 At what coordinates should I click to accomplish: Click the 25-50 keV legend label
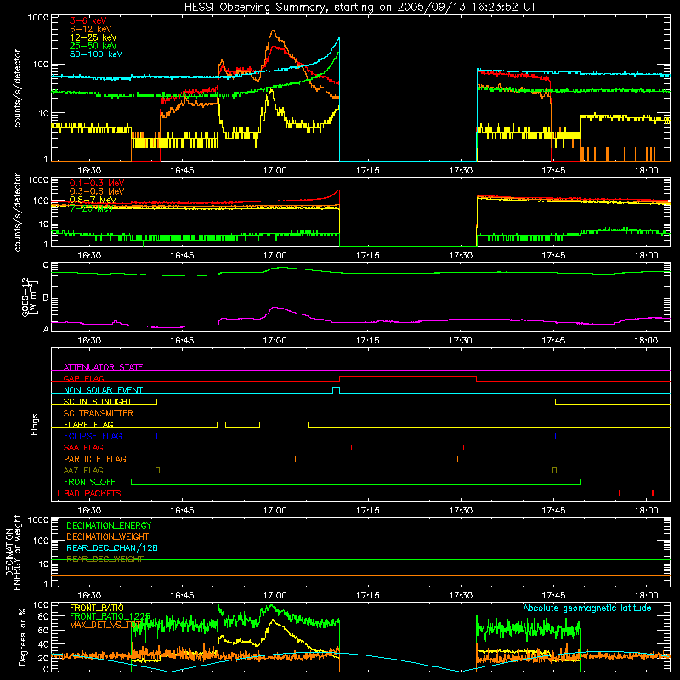pyautogui.click(x=93, y=46)
